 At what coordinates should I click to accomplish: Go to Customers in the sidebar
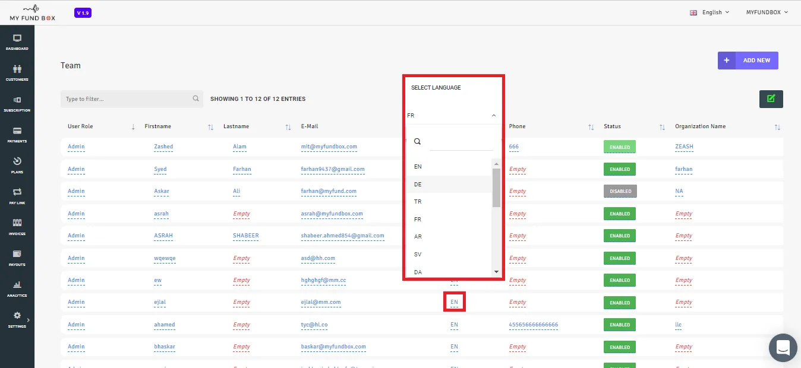[x=17, y=72]
